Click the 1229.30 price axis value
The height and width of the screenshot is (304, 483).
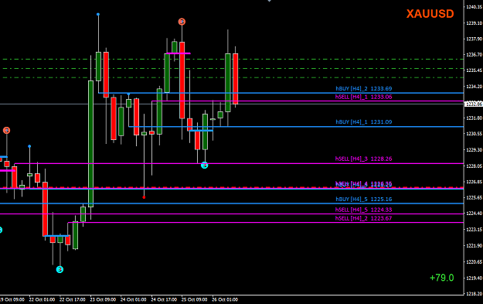pyautogui.click(x=474, y=150)
